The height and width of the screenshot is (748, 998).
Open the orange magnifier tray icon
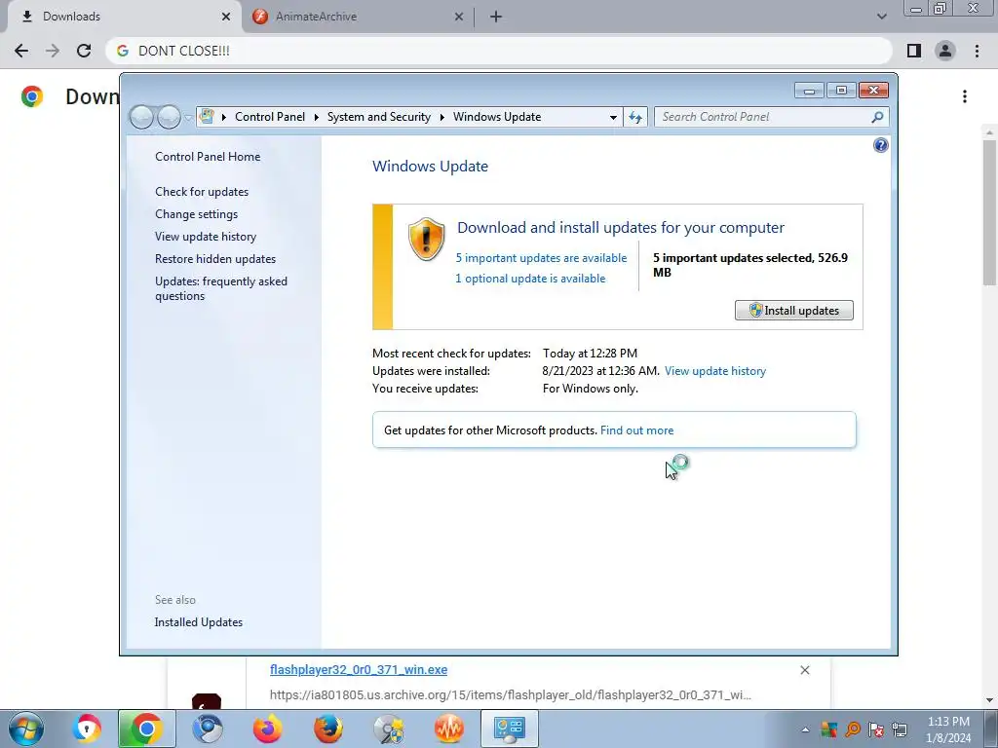852,729
